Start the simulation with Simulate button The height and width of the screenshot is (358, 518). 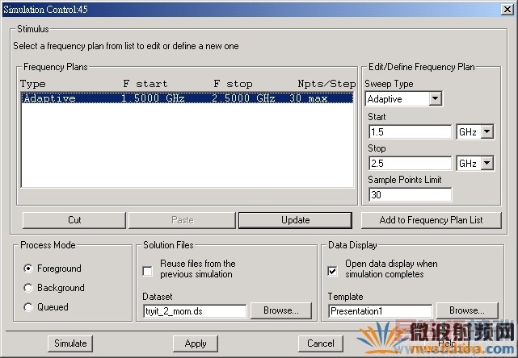coord(70,343)
